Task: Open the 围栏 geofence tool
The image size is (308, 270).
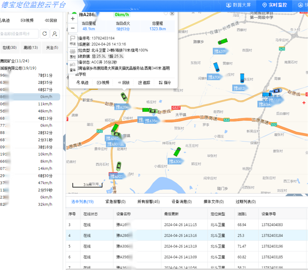Action: (x=73, y=53)
